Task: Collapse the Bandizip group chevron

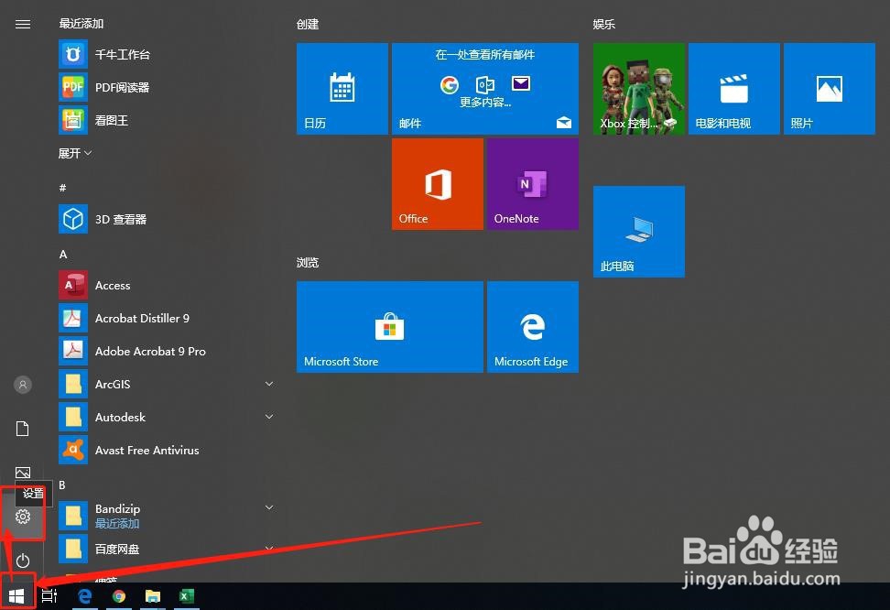Action: pos(268,507)
